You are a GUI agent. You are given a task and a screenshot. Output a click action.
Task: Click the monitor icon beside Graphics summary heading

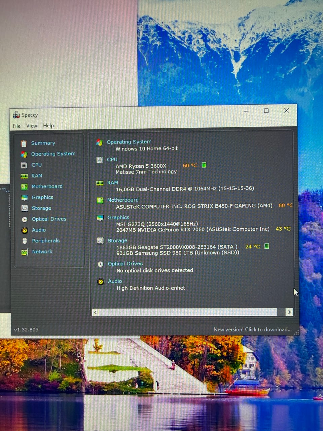tap(100, 218)
